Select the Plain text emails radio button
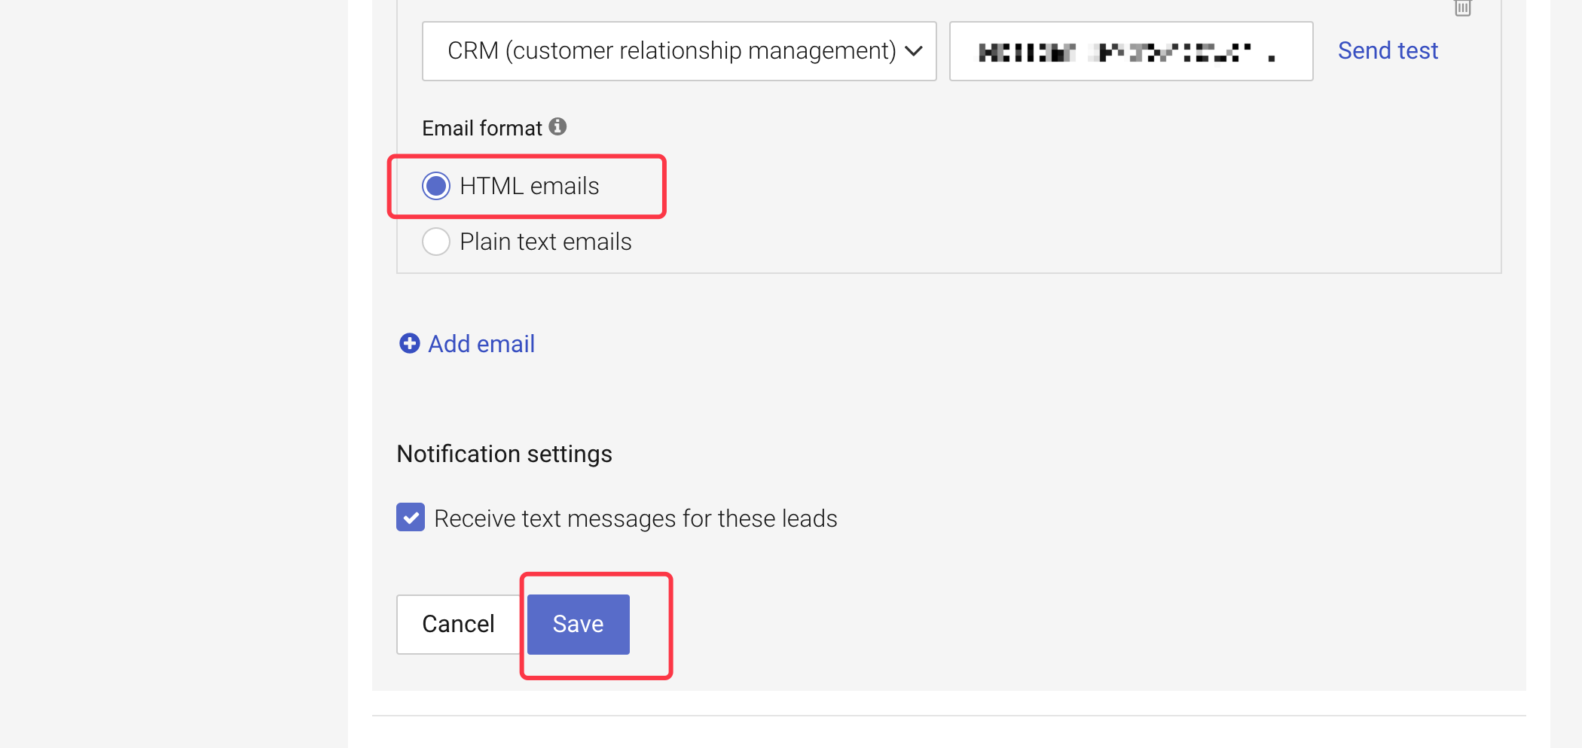 (x=436, y=242)
